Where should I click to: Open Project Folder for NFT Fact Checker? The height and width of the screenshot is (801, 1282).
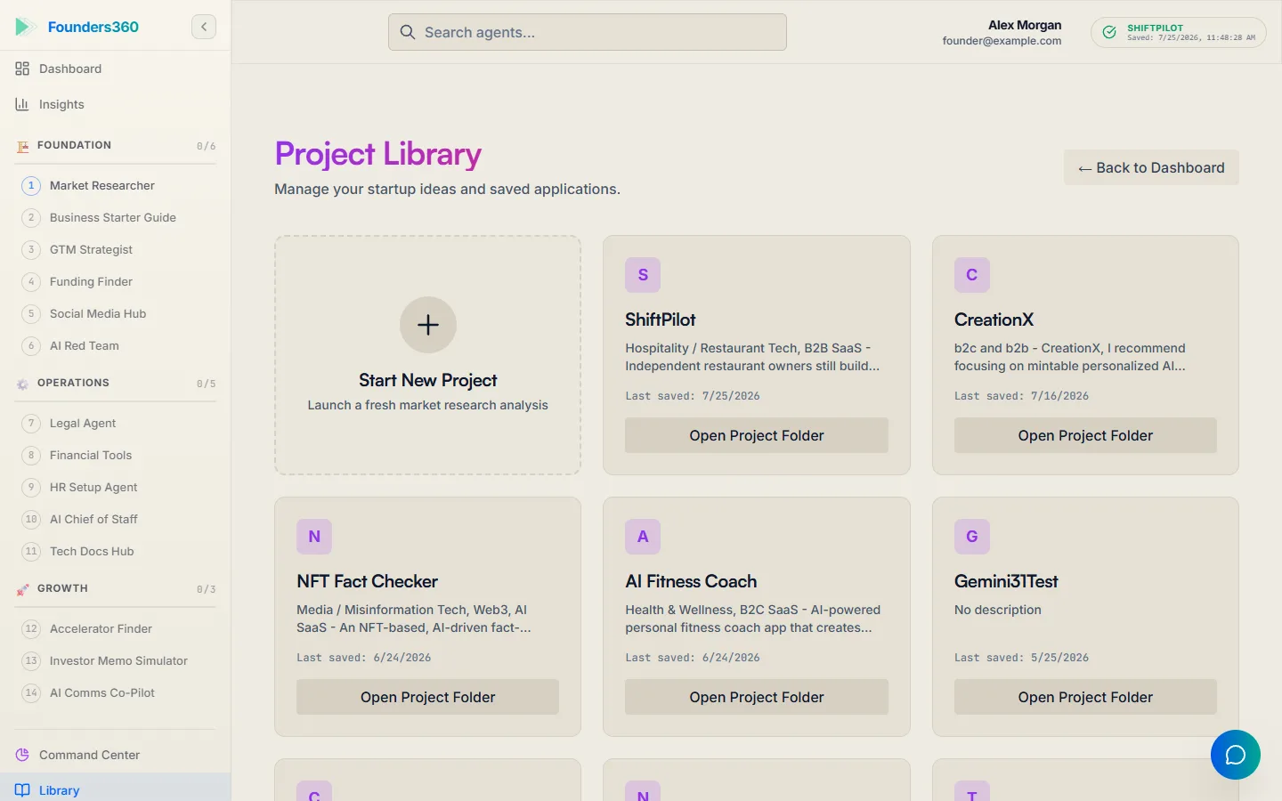pos(427,697)
